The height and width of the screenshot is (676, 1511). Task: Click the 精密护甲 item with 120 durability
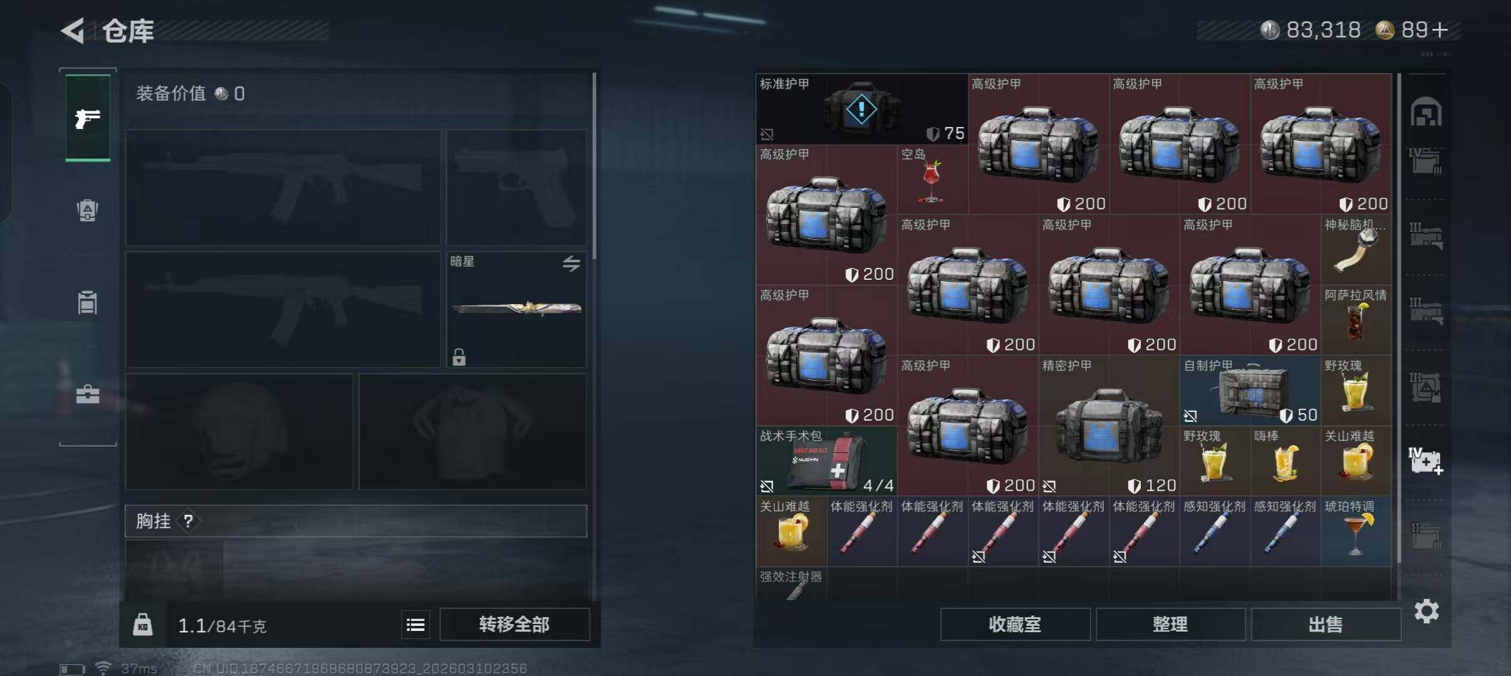click(1109, 426)
